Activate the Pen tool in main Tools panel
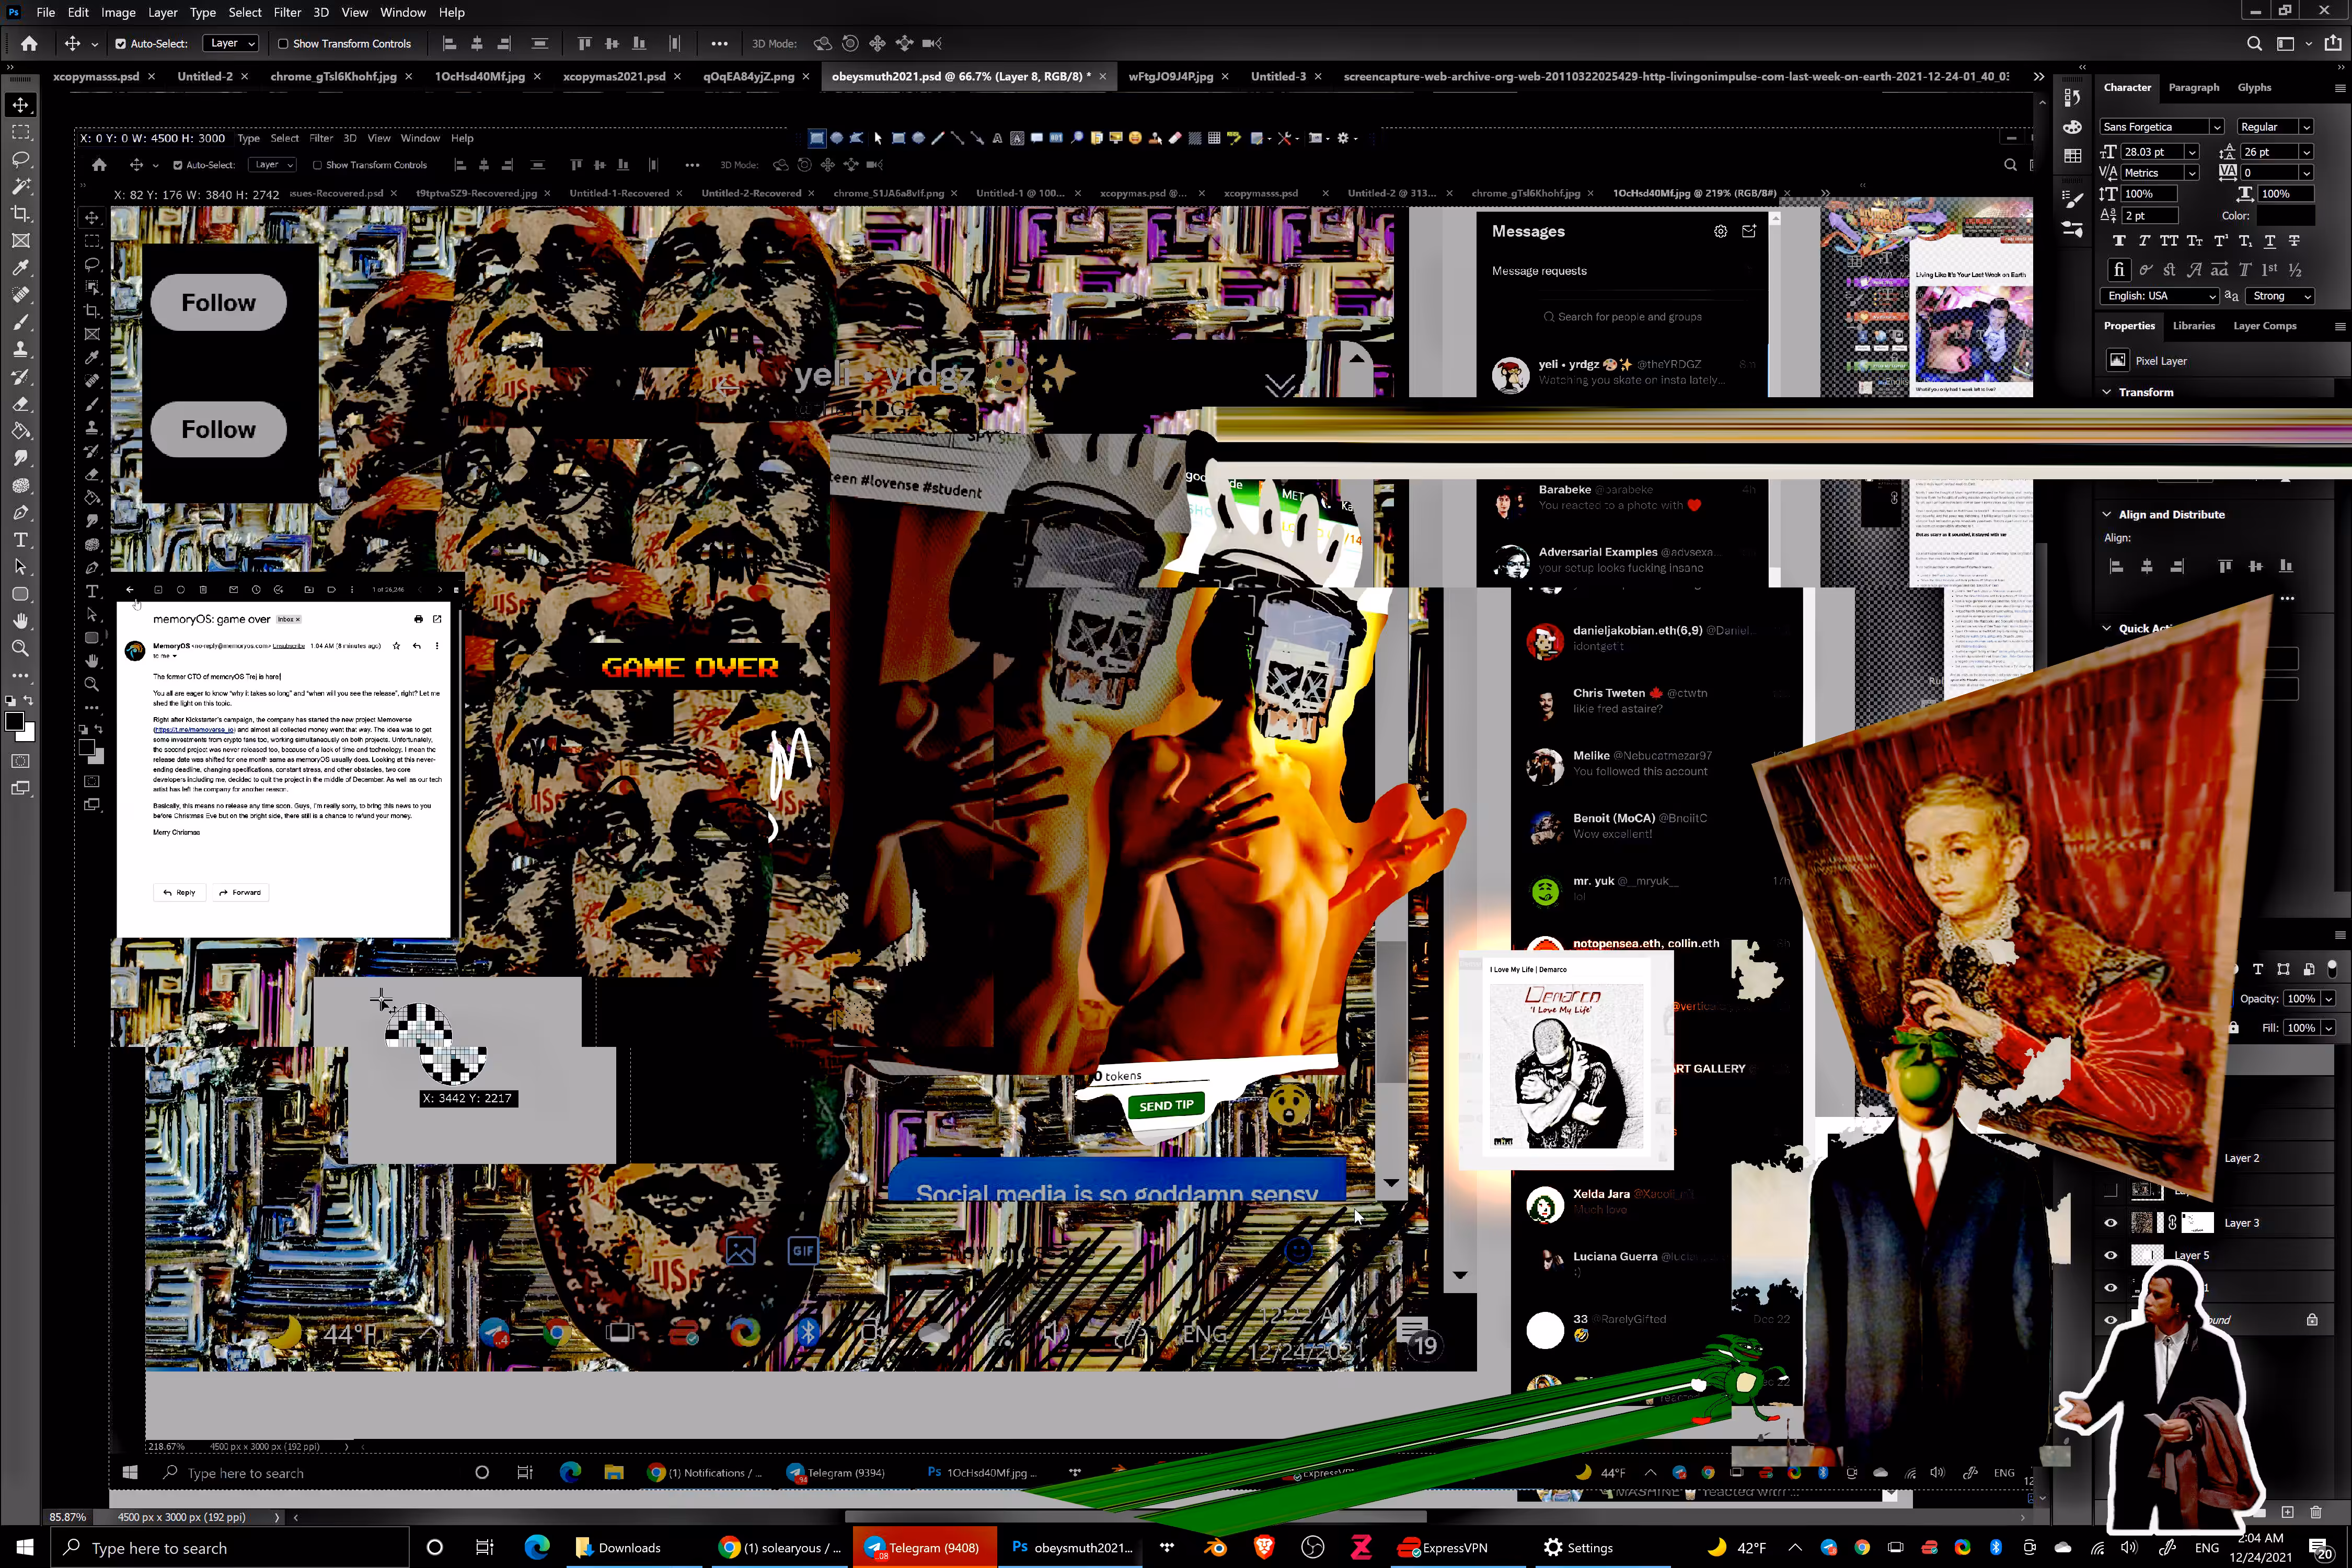 pyautogui.click(x=20, y=513)
